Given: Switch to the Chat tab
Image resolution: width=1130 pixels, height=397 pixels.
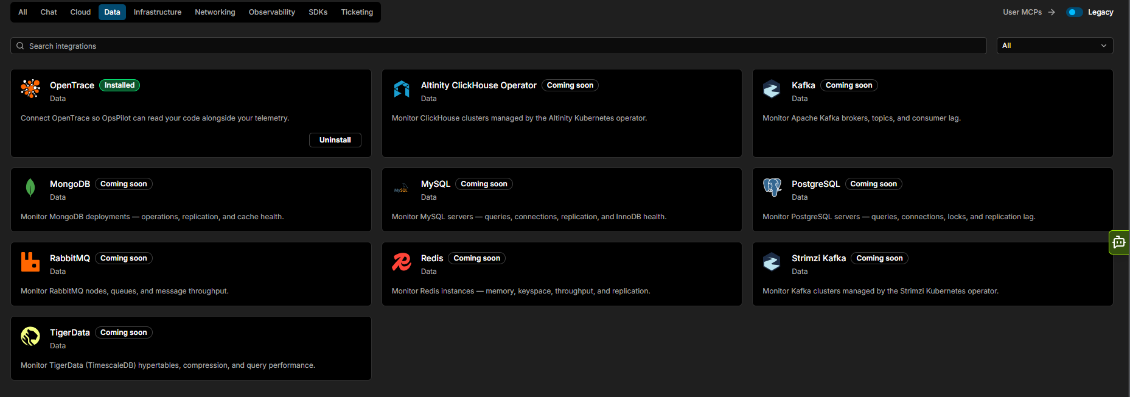Looking at the screenshot, I should coord(49,12).
